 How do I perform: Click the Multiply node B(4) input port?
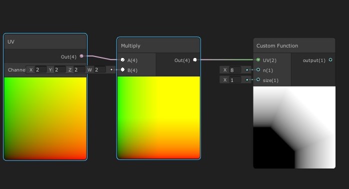(x=122, y=69)
